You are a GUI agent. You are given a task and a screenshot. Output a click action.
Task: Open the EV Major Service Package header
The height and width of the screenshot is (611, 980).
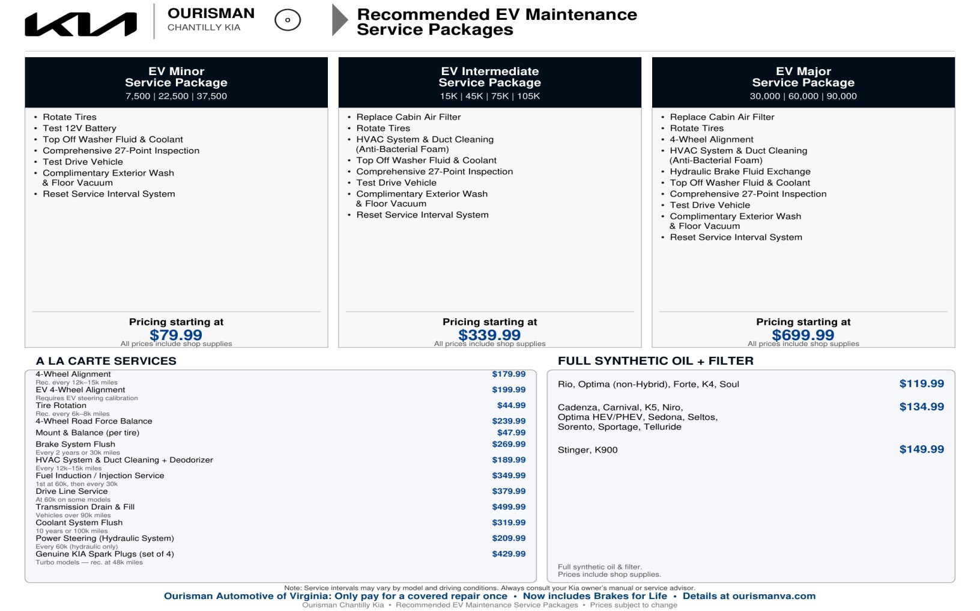[803, 82]
